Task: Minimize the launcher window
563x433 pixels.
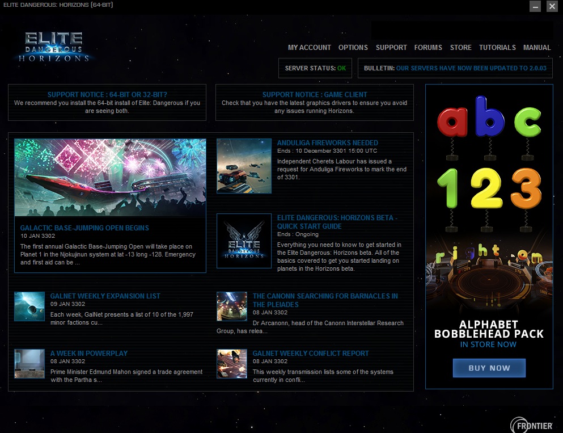Action: (x=535, y=6)
